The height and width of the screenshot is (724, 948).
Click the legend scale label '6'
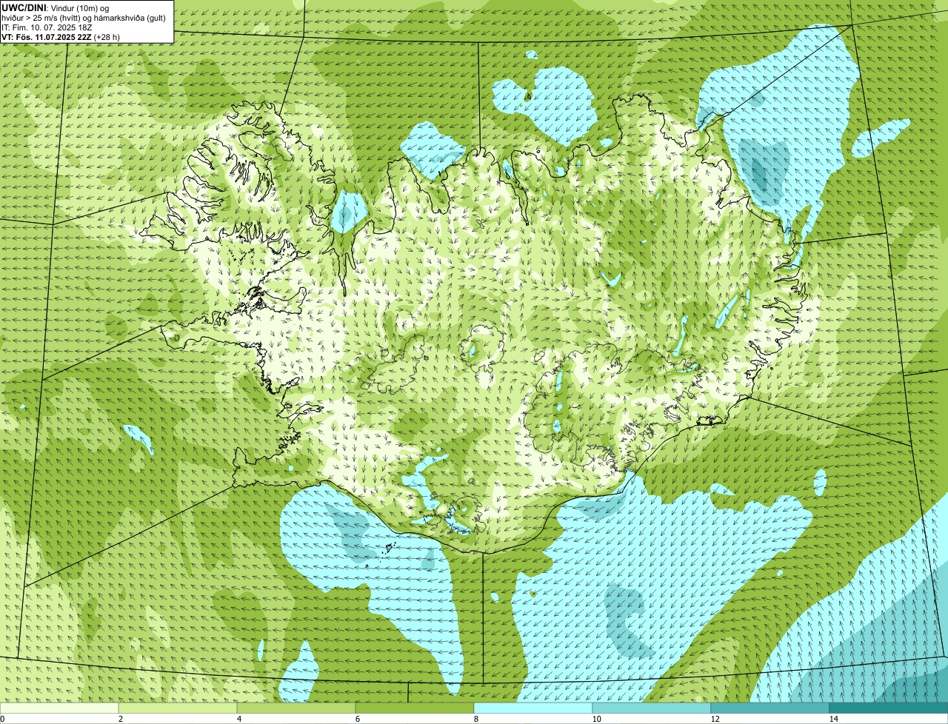click(x=357, y=719)
